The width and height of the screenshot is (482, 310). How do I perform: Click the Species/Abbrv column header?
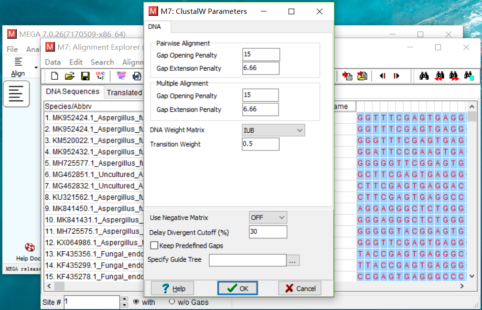94,107
